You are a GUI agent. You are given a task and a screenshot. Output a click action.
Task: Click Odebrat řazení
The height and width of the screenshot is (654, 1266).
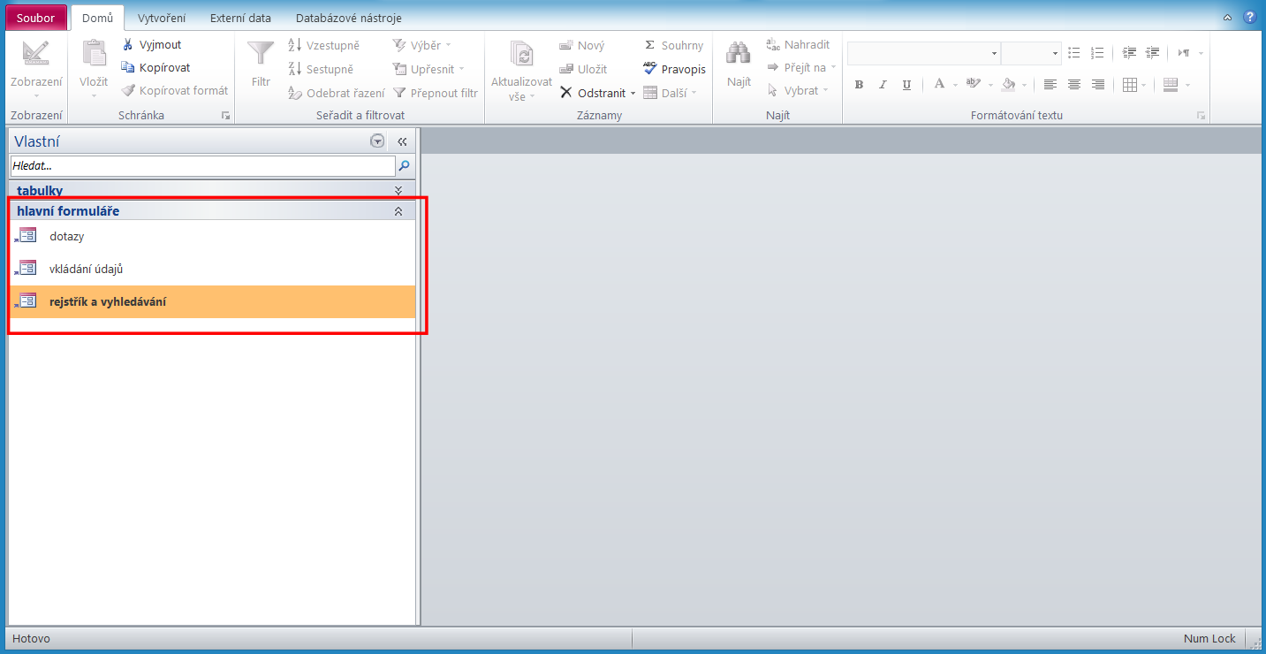pyautogui.click(x=336, y=93)
